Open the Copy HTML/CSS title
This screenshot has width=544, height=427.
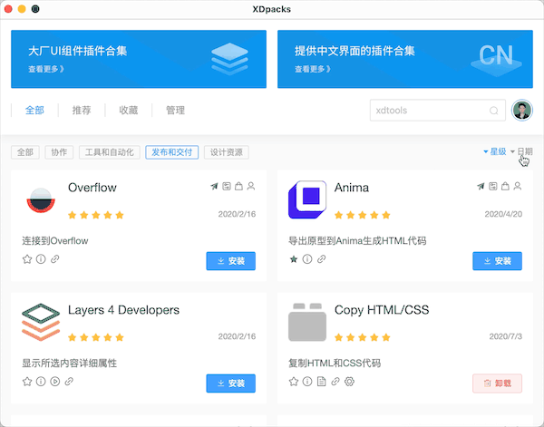coord(382,310)
